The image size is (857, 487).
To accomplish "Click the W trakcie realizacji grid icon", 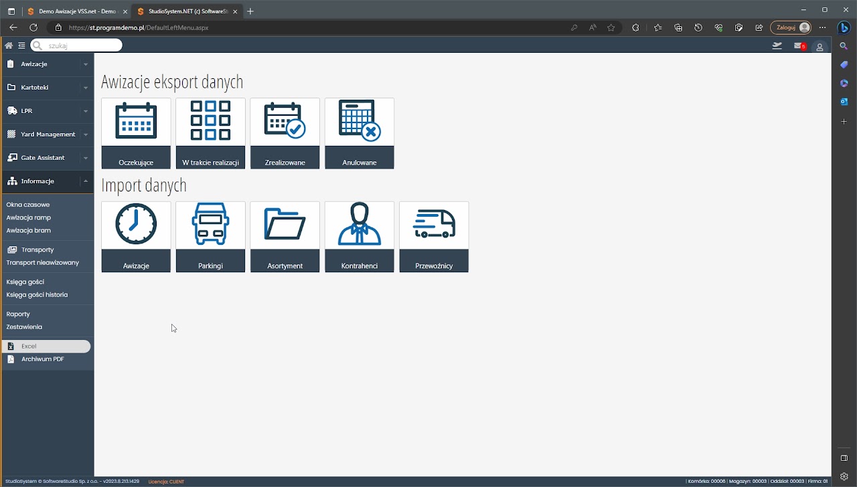I will click(210, 121).
